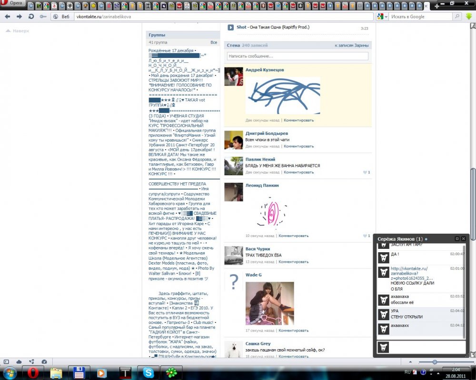Focus the address bar showing vkontakte.ru/zarinabelikova
The height and width of the screenshot is (380, 476).
tap(223, 17)
